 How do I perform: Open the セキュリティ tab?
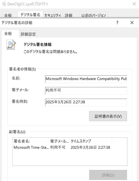[x=53, y=15]
